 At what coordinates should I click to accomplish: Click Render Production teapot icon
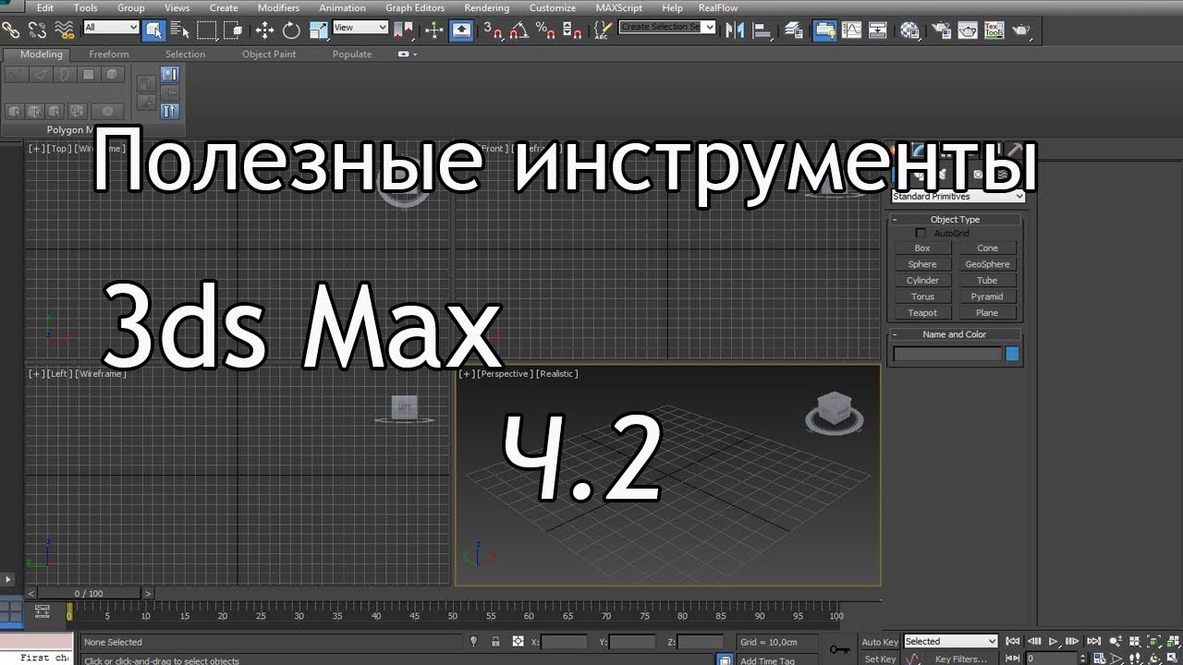(x=1020, y=30)
